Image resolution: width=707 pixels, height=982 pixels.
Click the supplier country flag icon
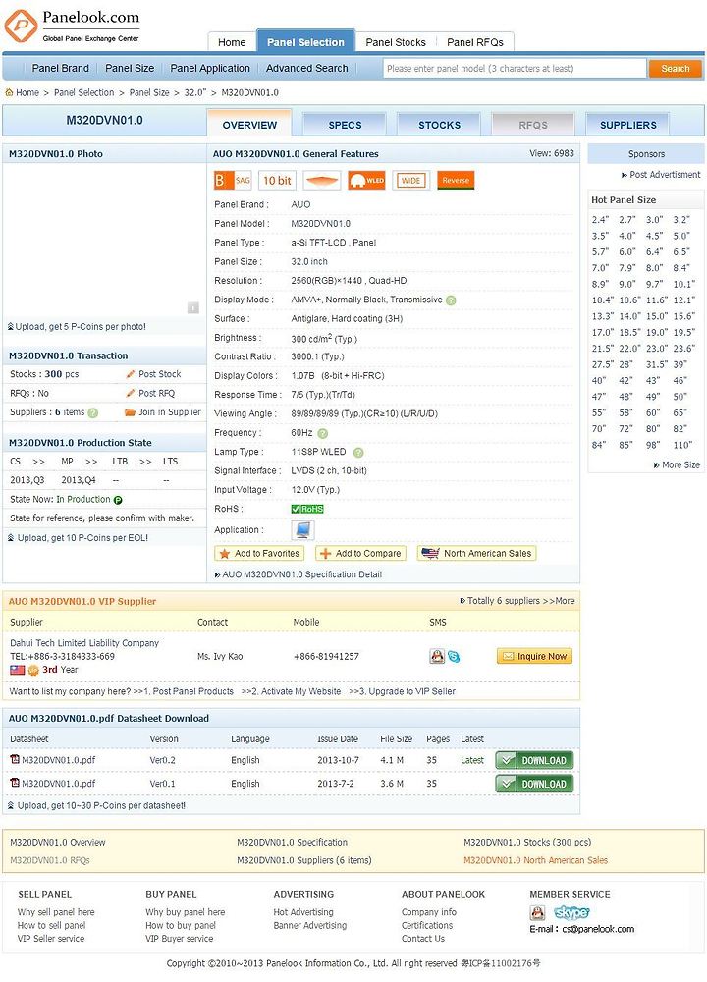[x=18, y=670]
